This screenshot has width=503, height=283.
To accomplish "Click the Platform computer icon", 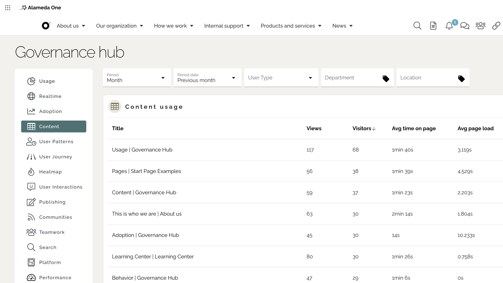I will coord(31,262).
